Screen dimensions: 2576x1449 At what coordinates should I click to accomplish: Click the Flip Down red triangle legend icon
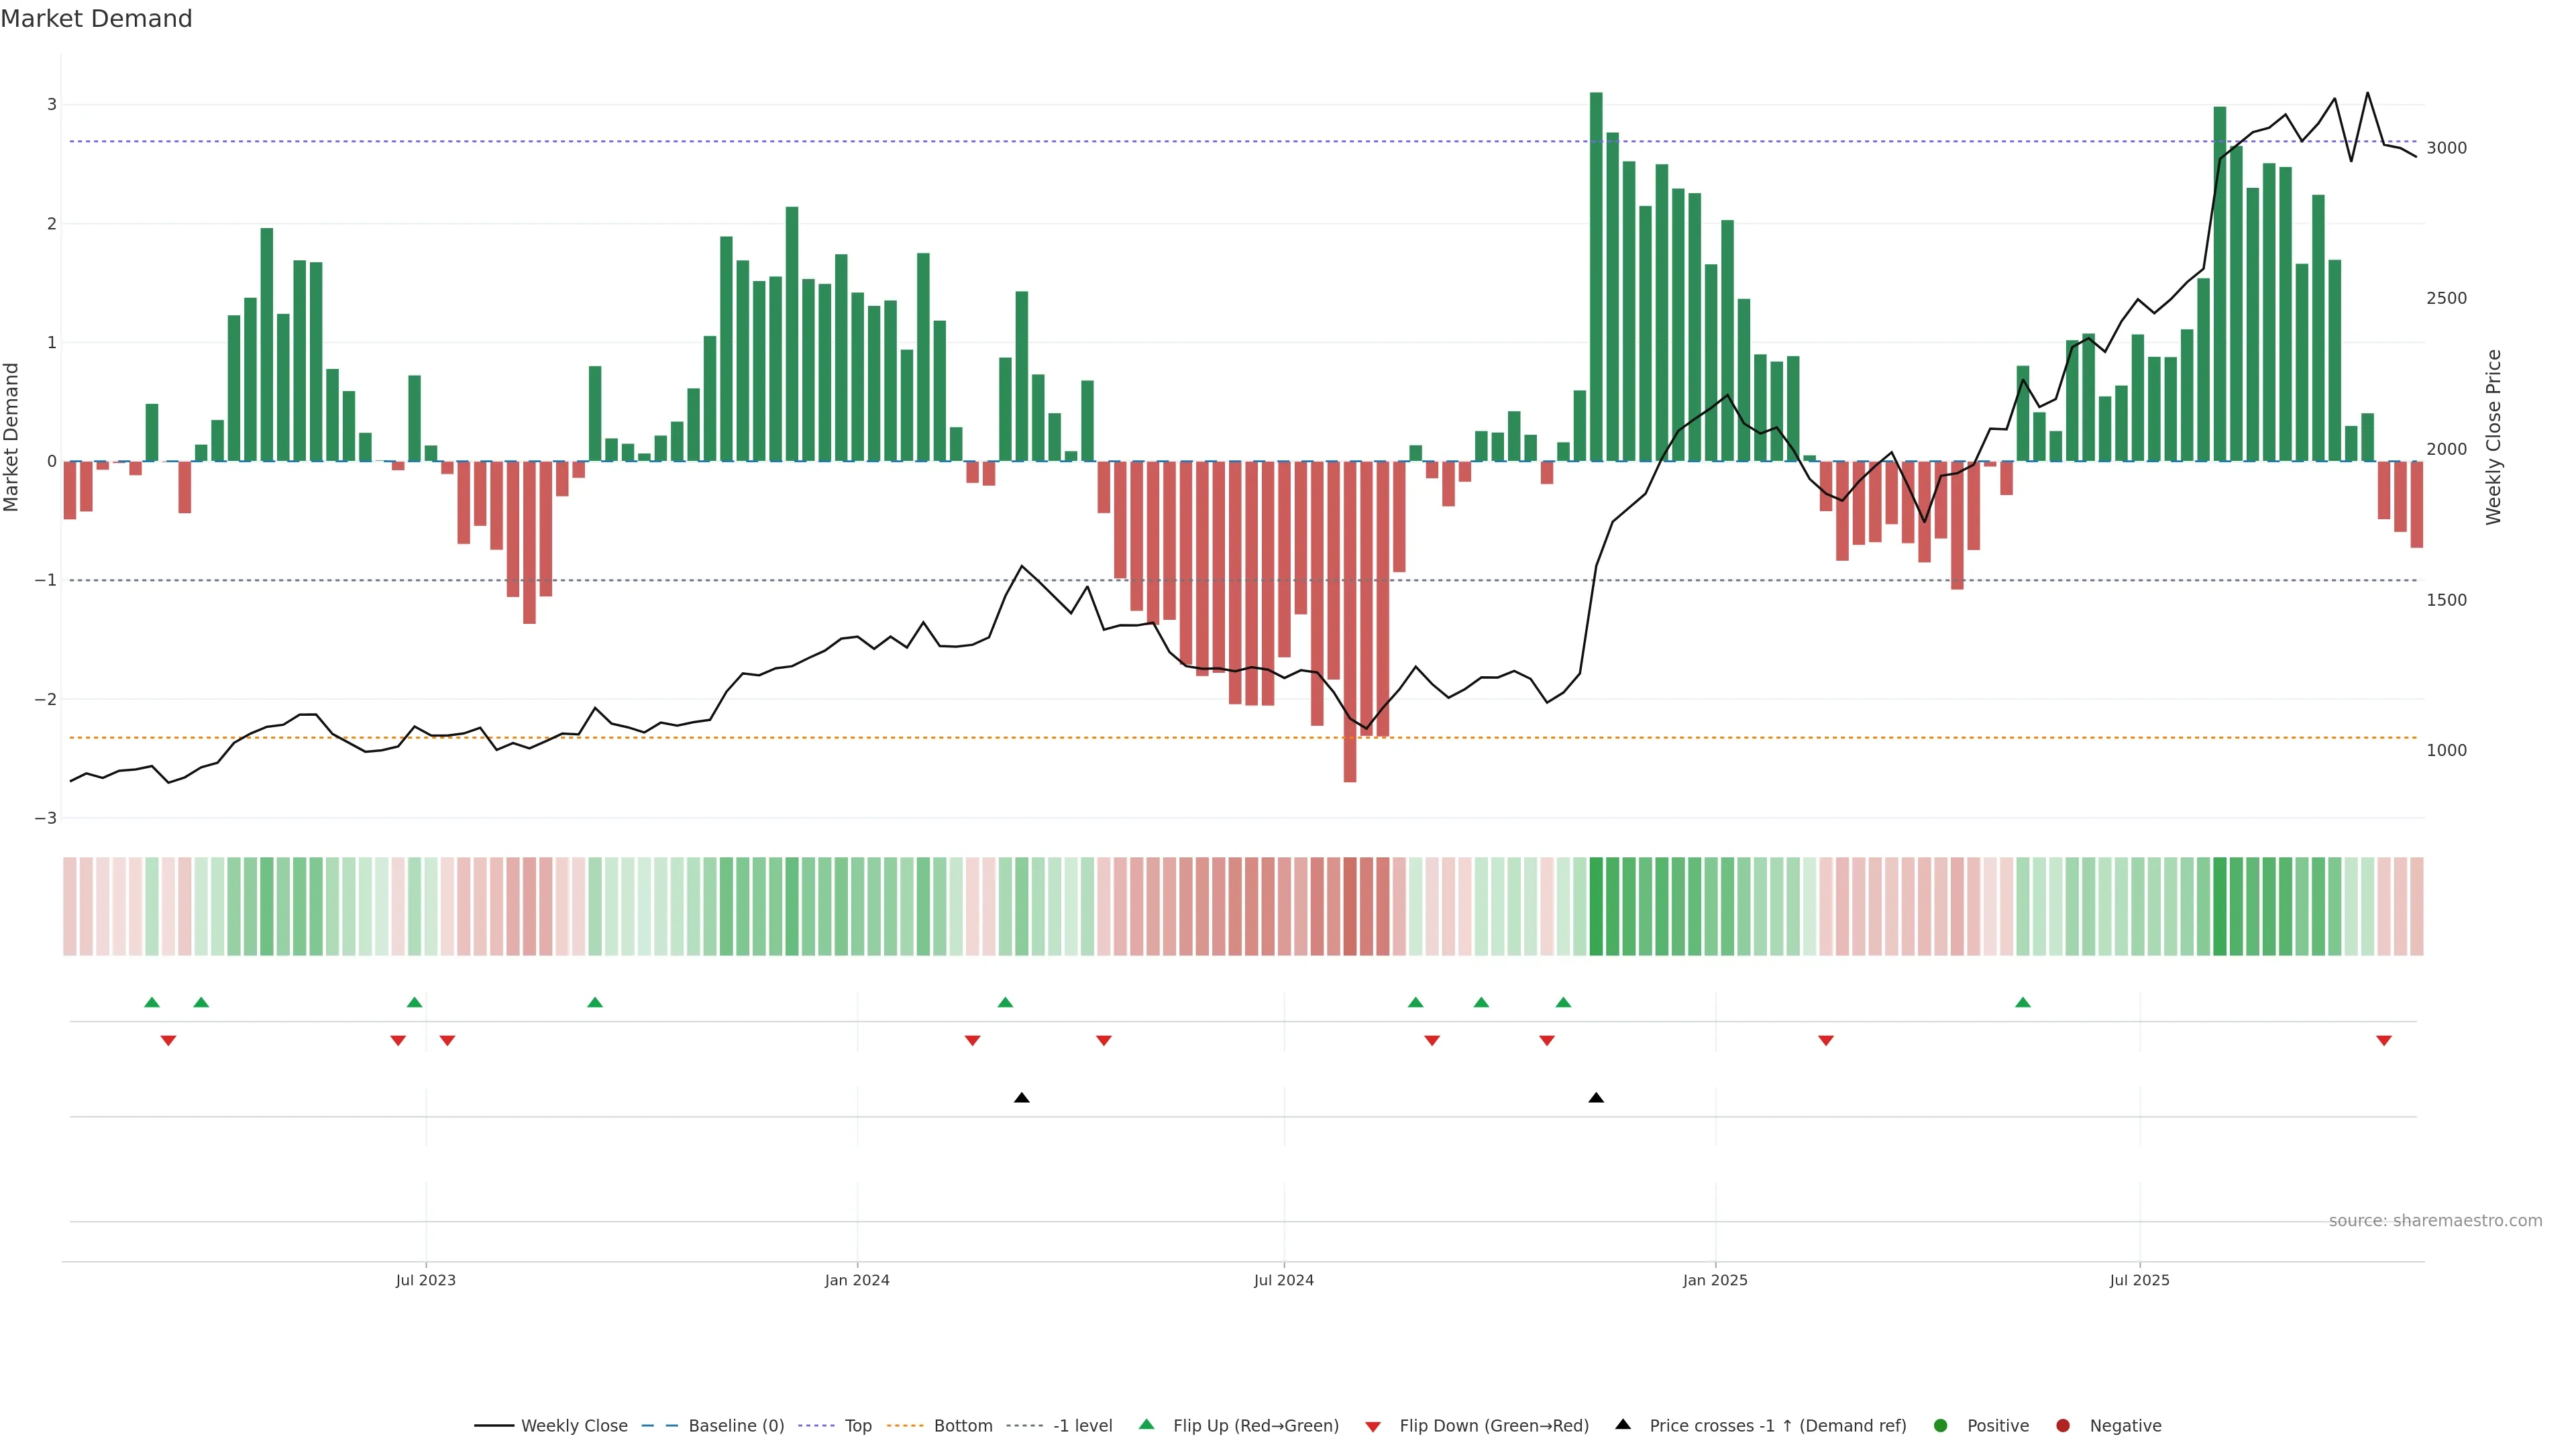point(1372,1426)
